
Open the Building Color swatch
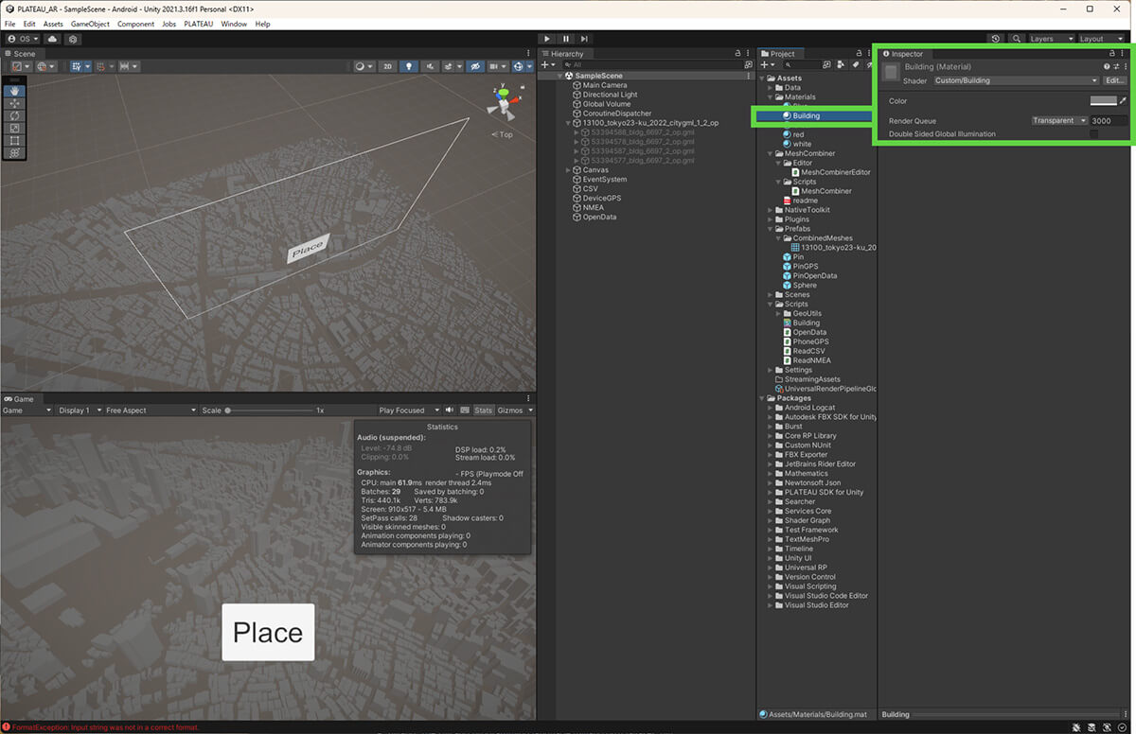point(1103,100)
